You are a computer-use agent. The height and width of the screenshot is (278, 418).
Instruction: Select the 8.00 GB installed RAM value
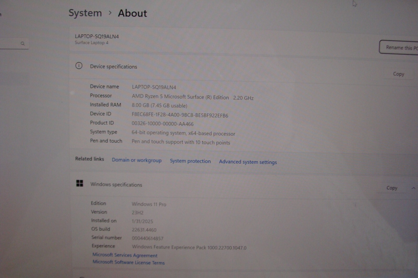click(x=159, y=105)
